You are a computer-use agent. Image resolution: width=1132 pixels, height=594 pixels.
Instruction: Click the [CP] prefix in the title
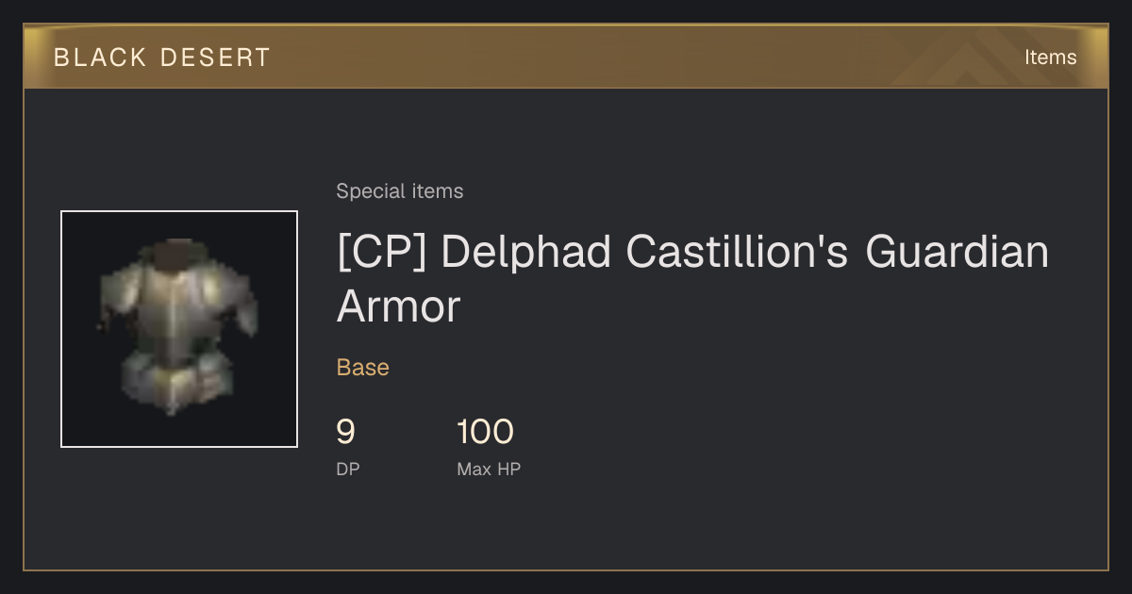pos(381,253)
